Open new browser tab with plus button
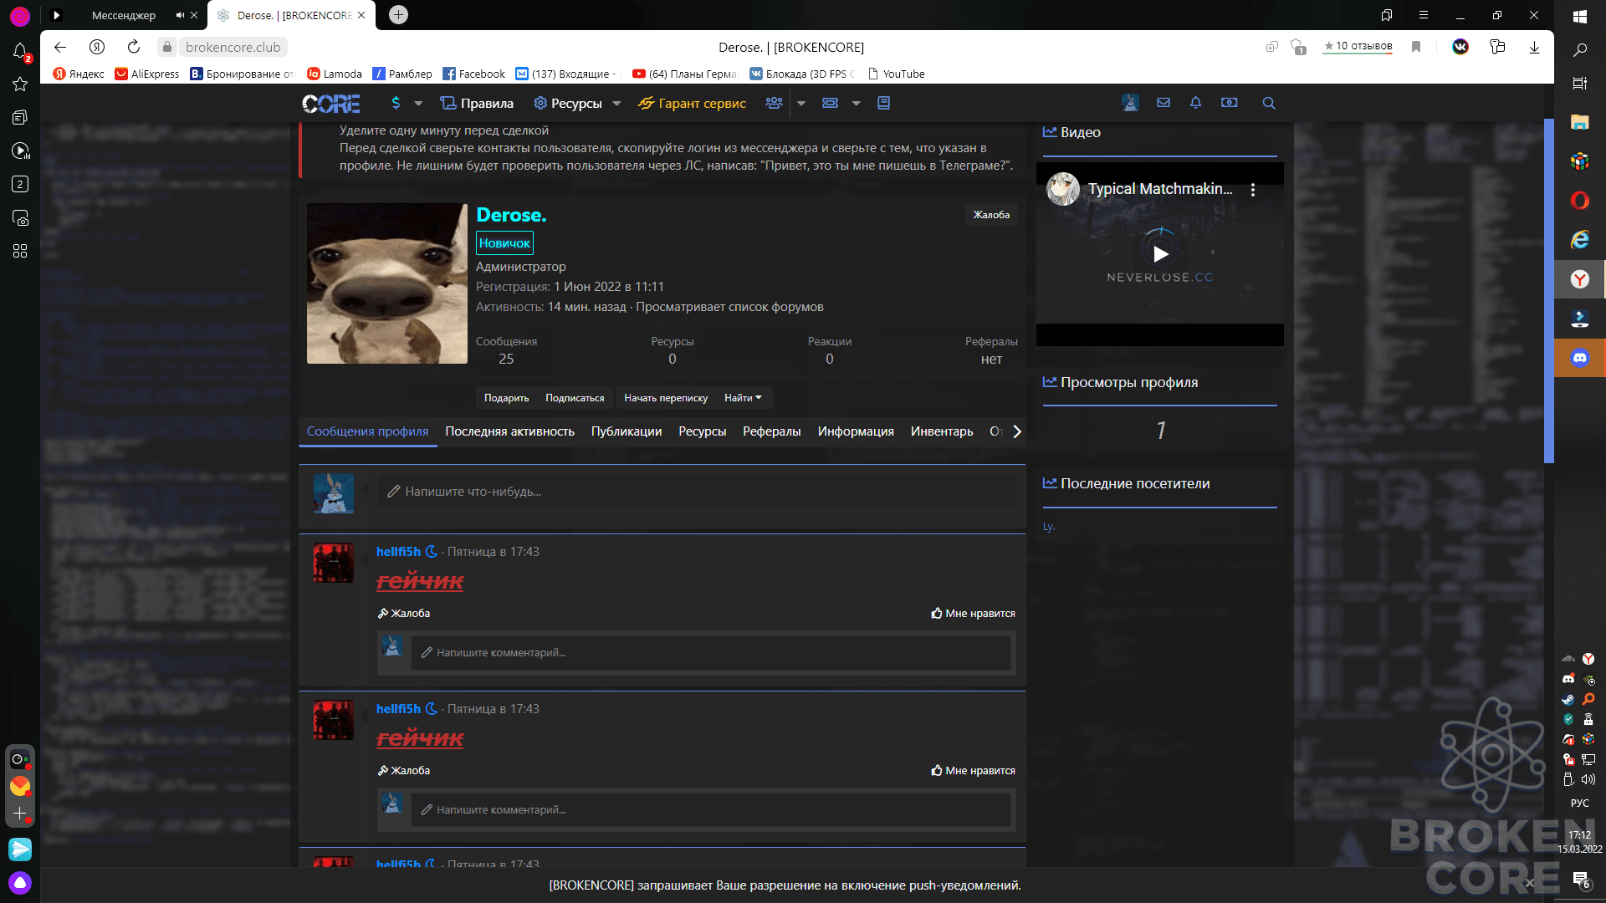Image resolution: width=1606 pixels, height=903 pixels. [x=399, y=14]
